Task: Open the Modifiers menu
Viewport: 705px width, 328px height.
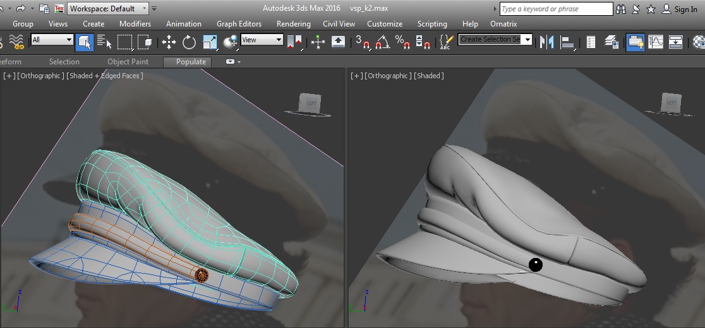Action: tap(135, 23)
